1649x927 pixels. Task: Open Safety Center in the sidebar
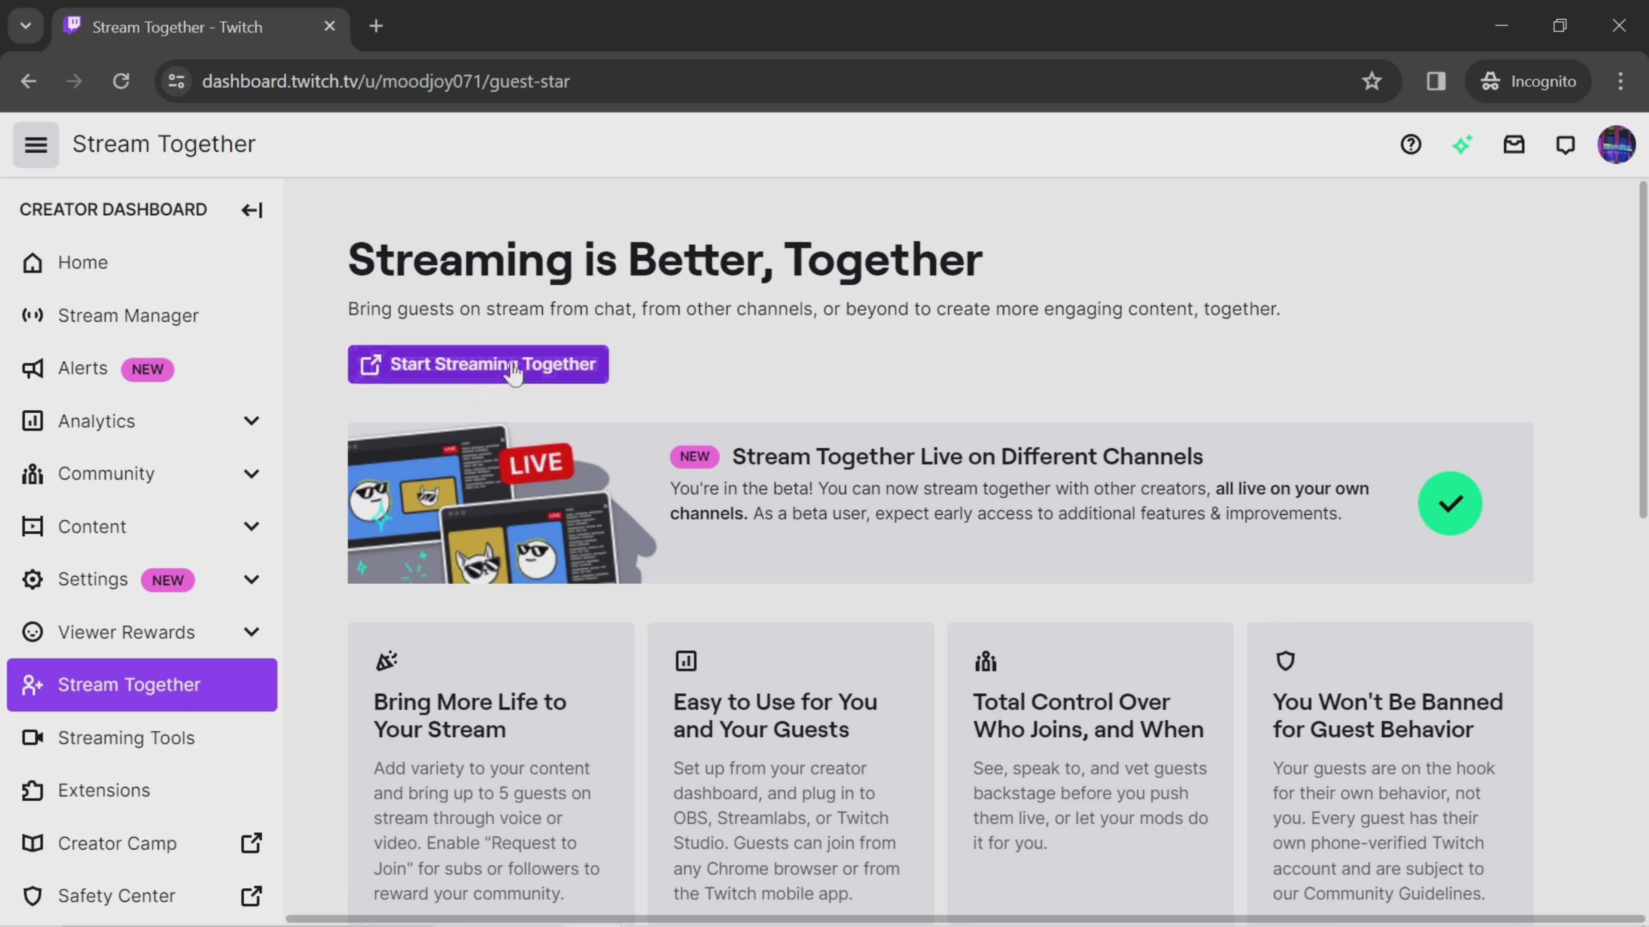click(141, 896)
